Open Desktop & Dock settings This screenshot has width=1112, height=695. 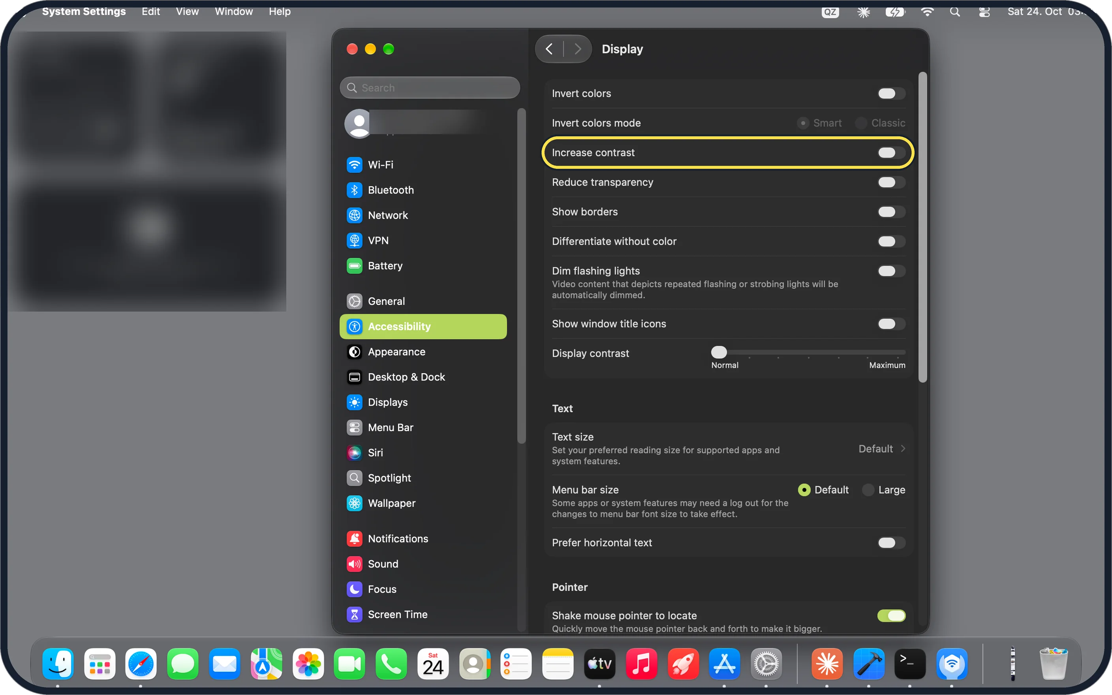[x=423, y=377]
